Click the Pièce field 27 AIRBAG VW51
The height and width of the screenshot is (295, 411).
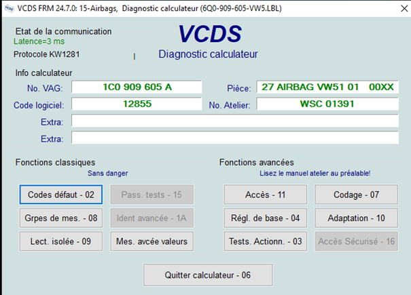(x=327, y=87)
